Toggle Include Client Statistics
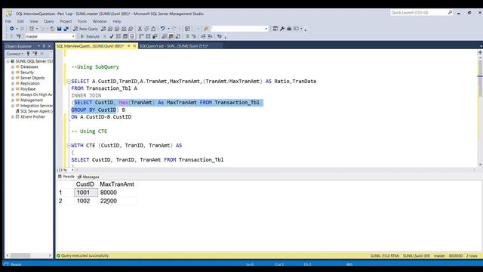This screenshot has width=483, height=272. point(155,36)
